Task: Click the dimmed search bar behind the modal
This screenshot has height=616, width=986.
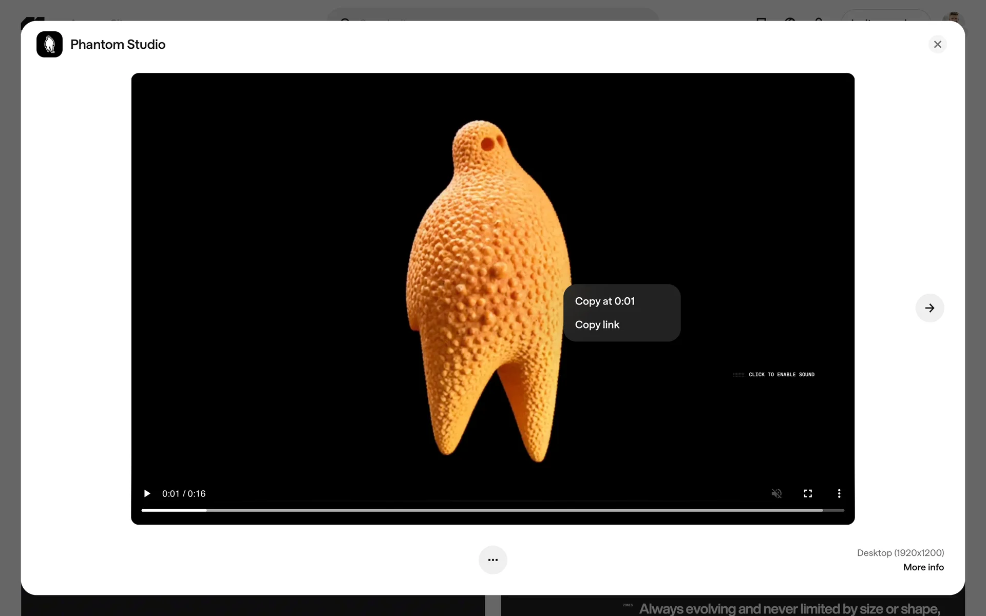Action: 492,14
